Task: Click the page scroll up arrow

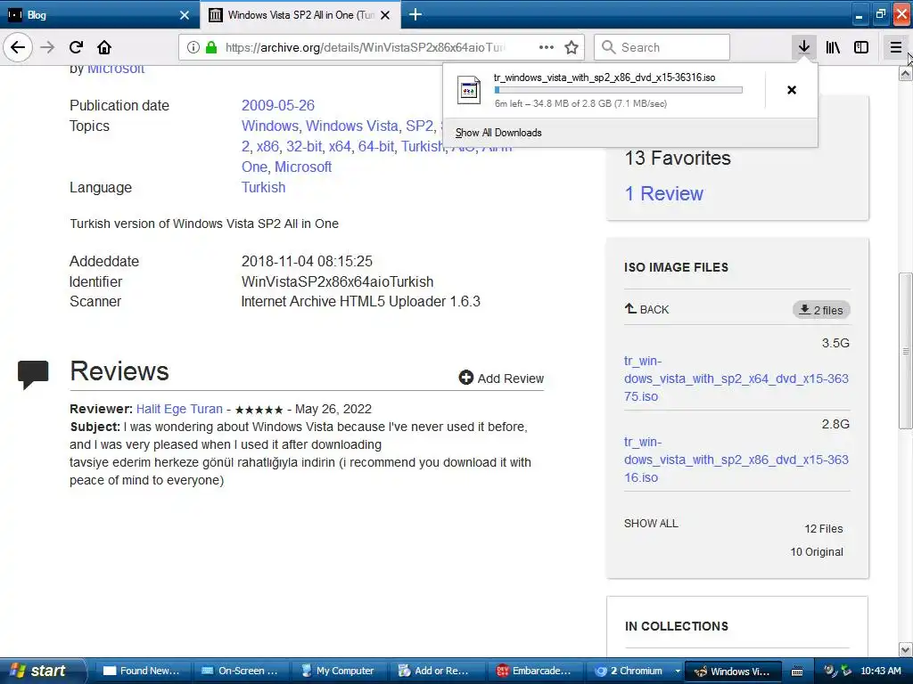Action: click(x=905, y=73)
